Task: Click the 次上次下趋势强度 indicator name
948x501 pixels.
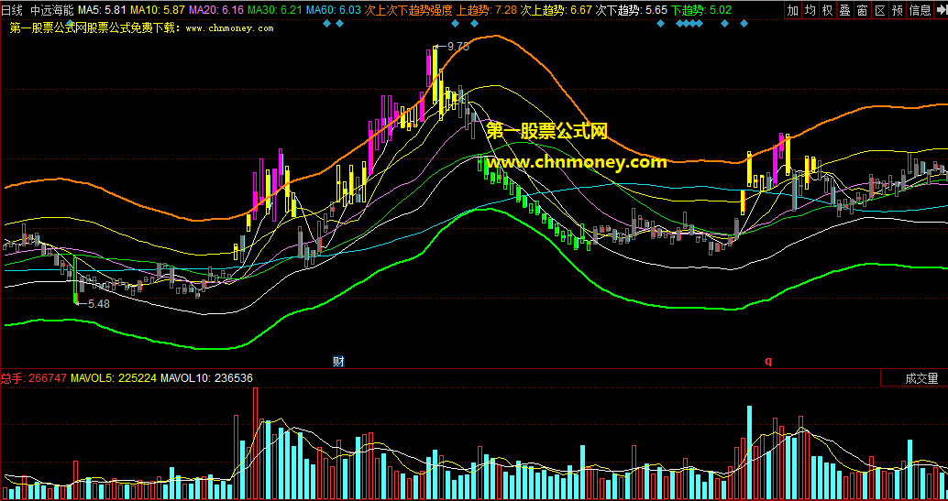Action: (408, 10)
